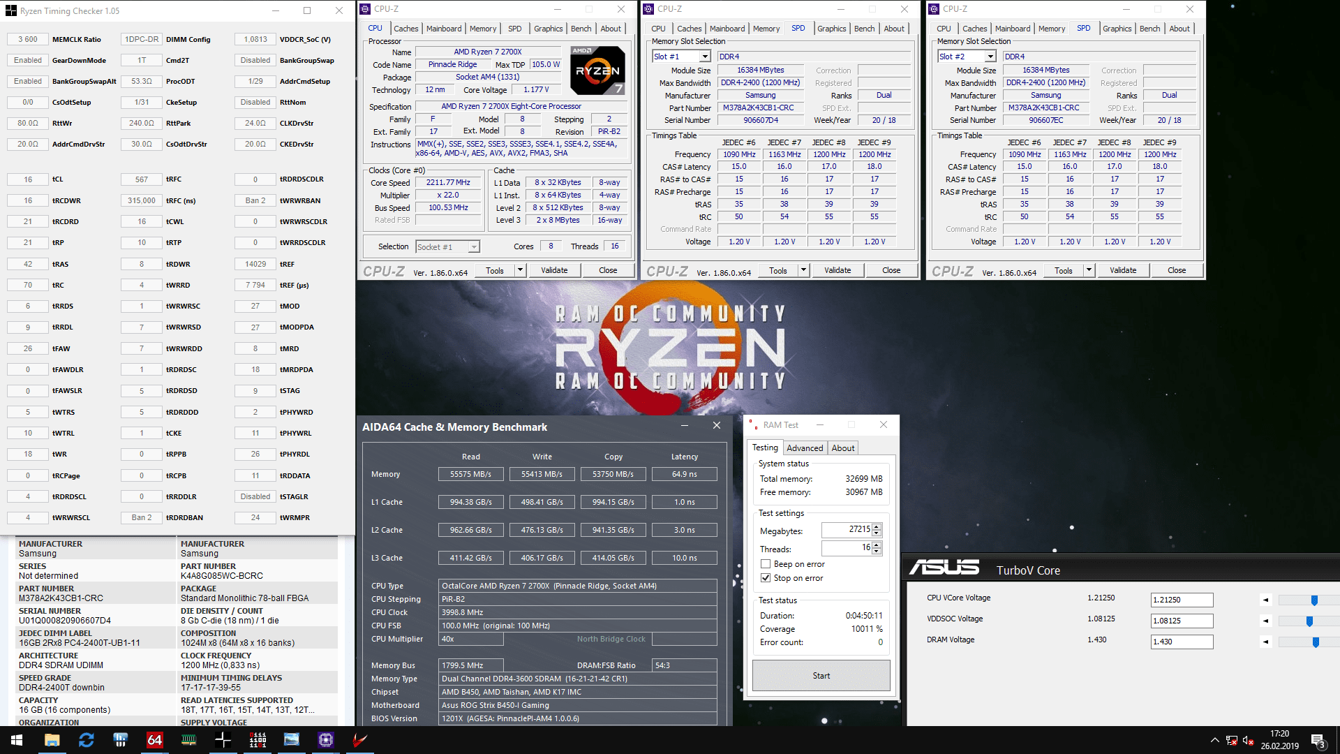
Task: Open the Windows Start menu
Action: (x=17, y=740)
